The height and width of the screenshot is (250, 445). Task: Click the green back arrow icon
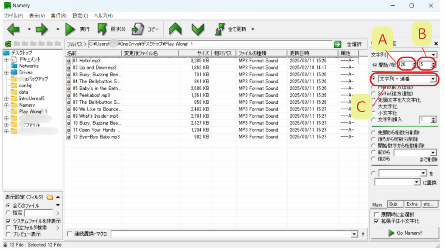13,30
